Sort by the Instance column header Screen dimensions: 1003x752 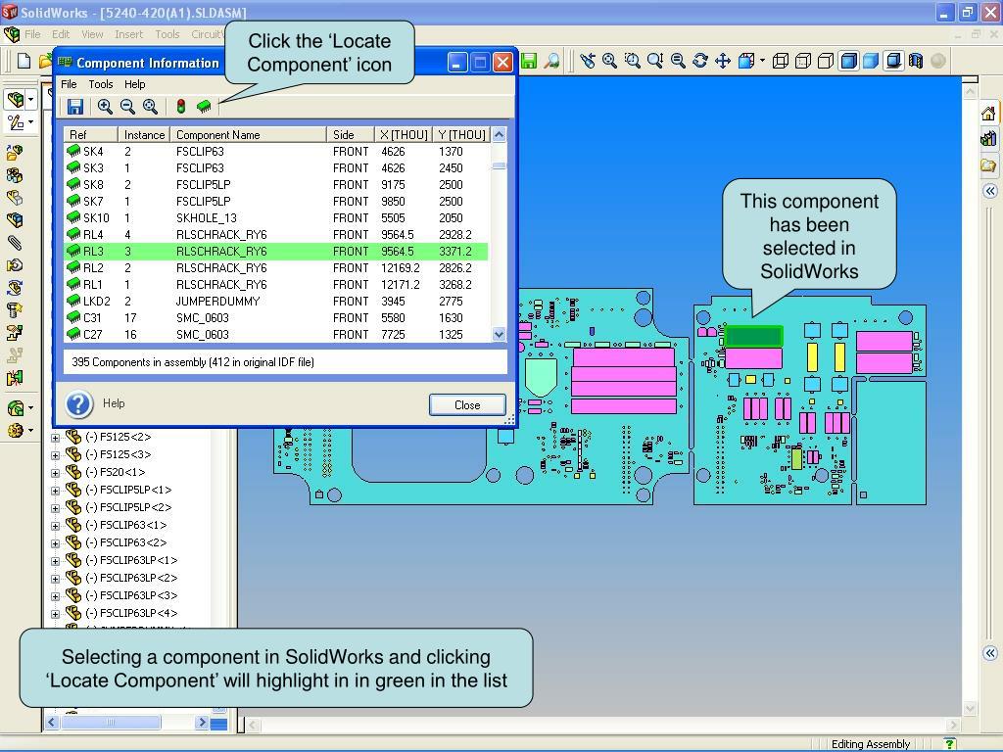(144, 134)
